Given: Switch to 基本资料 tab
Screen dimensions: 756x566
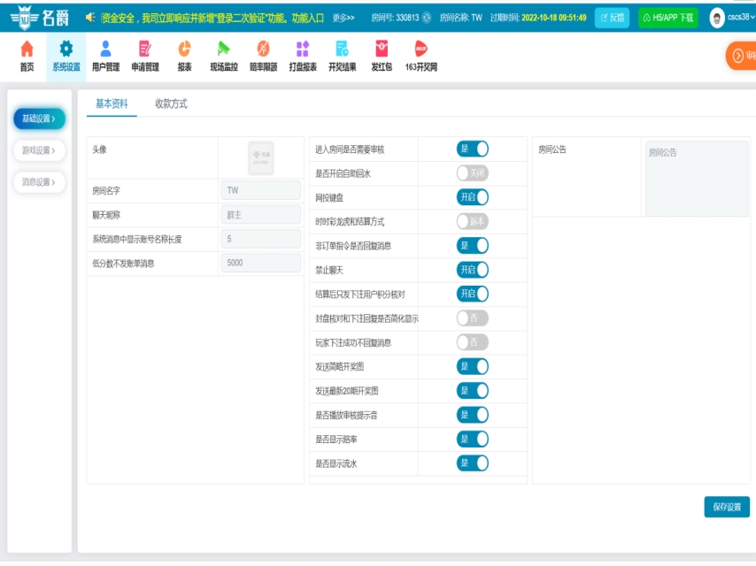Looking at the screenshot, I should click(x=112, y=103).
